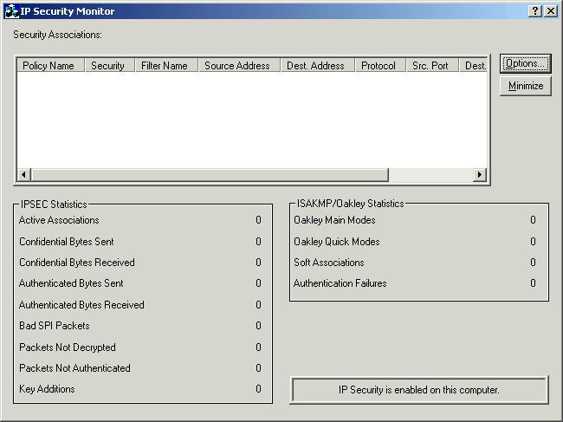This screenshot has height=422, width=563.
Task: Click the partially visible Dest. Port header
Action: coord(474,66)
